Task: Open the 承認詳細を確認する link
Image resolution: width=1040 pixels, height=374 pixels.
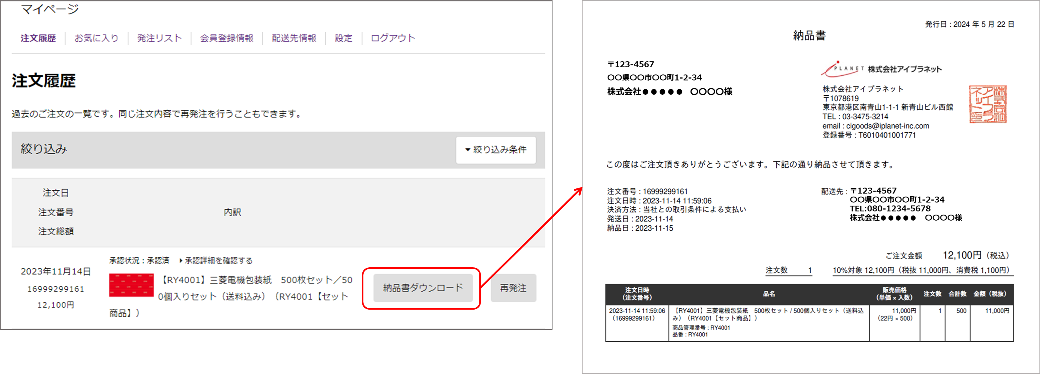Action: [218, 261]
